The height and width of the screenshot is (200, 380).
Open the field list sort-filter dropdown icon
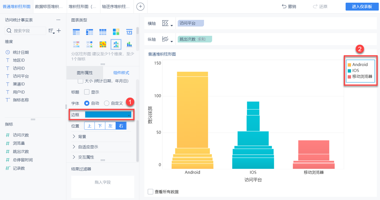pos(51,31)
